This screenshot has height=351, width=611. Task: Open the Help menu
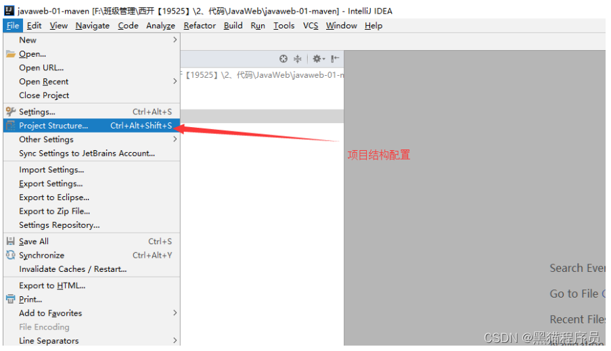[374, 26]
